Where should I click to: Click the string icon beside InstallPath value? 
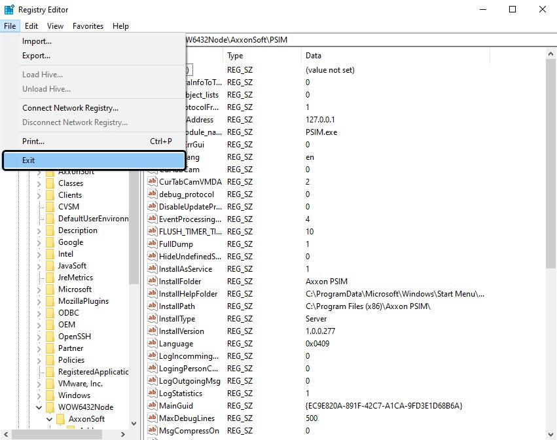tap(152, 306)
